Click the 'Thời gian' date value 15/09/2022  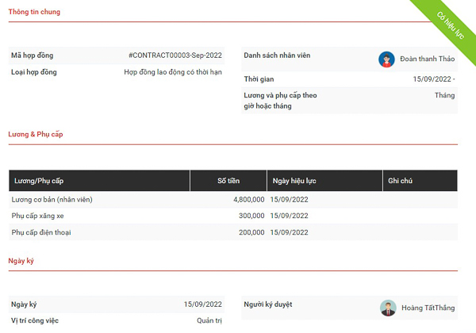[x=433, y=79]
